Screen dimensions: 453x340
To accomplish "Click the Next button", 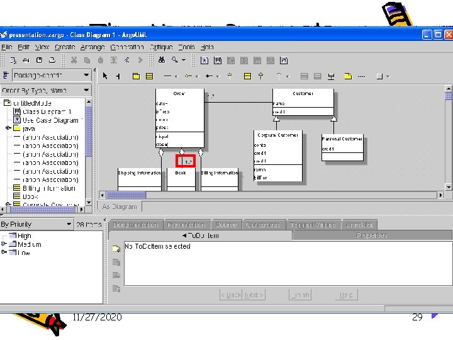I will click(254, 295).
